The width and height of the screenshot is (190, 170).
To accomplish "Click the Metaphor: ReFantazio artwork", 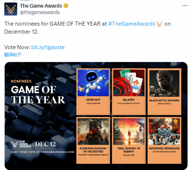I will point(164,131).
